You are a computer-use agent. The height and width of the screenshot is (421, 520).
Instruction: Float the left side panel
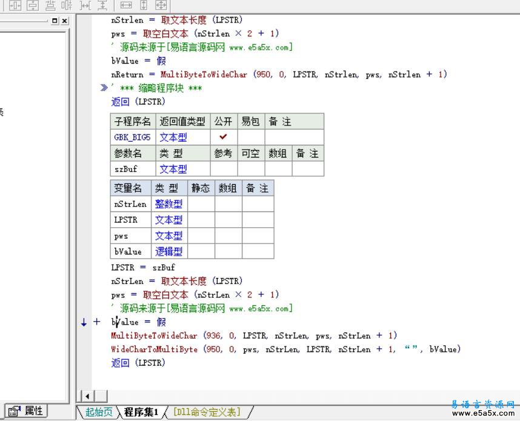click(x=55, y=21)
